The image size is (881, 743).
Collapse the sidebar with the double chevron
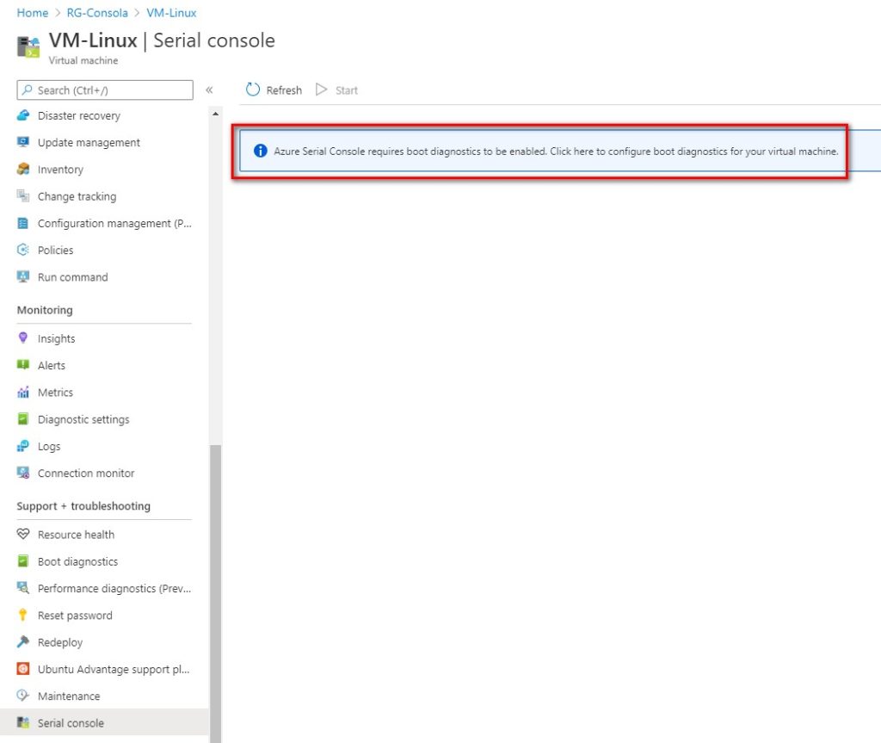pyautogui.click(x=209, y=90)
